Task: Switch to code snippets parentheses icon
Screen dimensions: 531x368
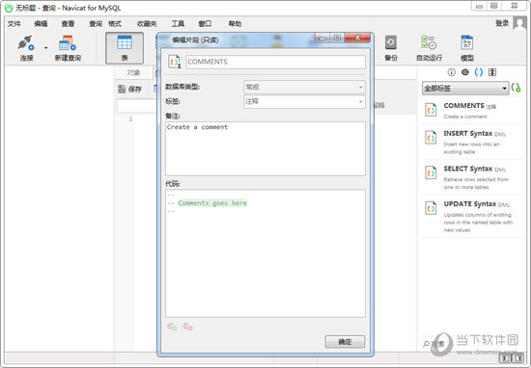Action: pyautogui.click(x=479, y=72)
